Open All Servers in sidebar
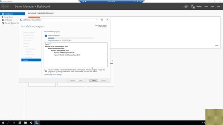223x125 pixels. click(x=8, y=20)
